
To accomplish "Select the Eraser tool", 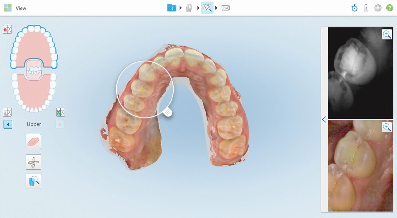I will coord(33,141).
